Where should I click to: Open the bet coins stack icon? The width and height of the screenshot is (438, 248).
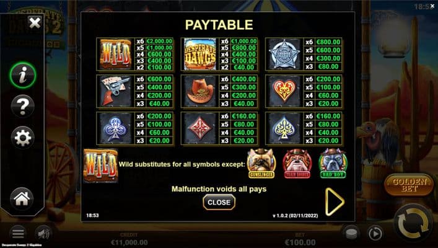351,234
